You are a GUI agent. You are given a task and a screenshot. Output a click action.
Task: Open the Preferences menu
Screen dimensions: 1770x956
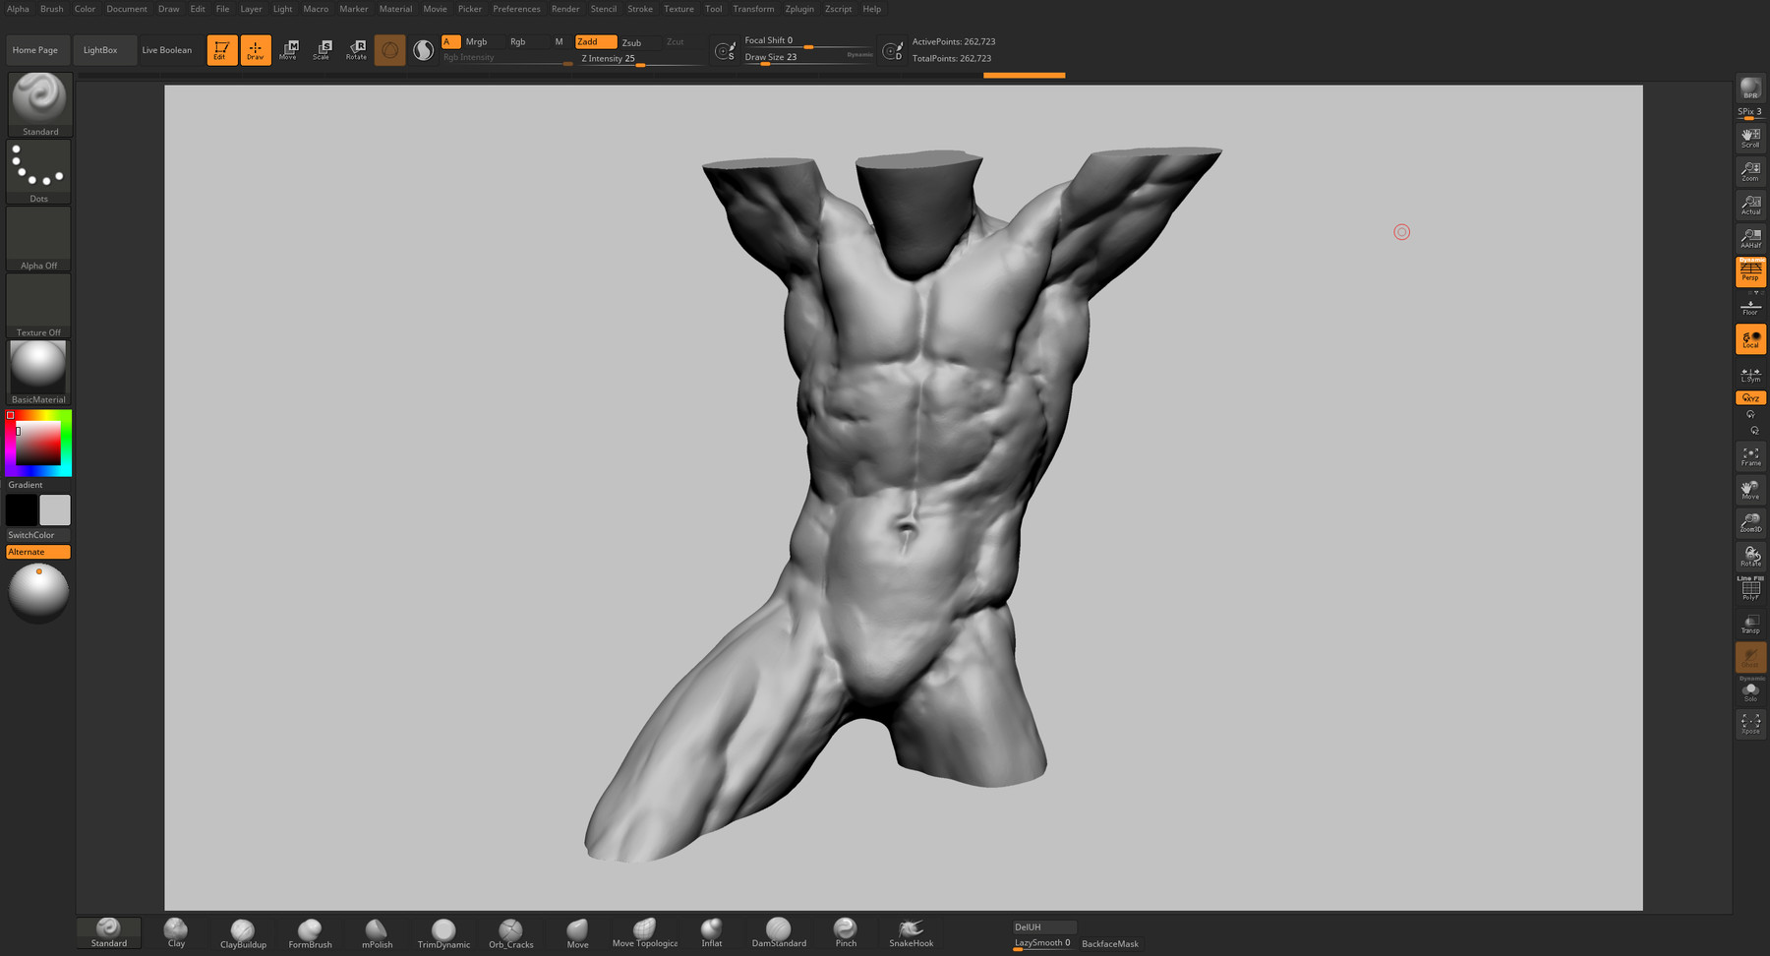pyautogui.click(x=516, y=9)
